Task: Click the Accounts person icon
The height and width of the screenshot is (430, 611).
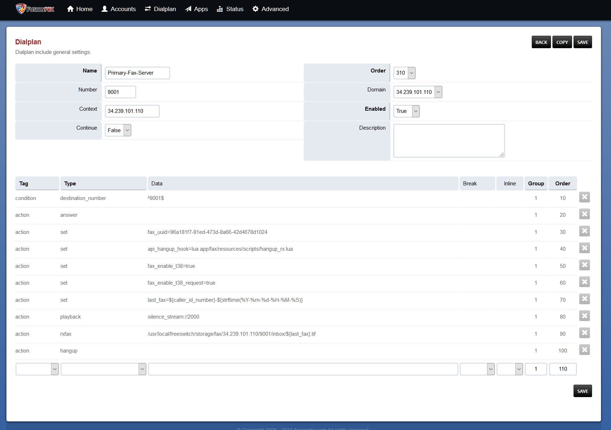Action: coord(104,9)
